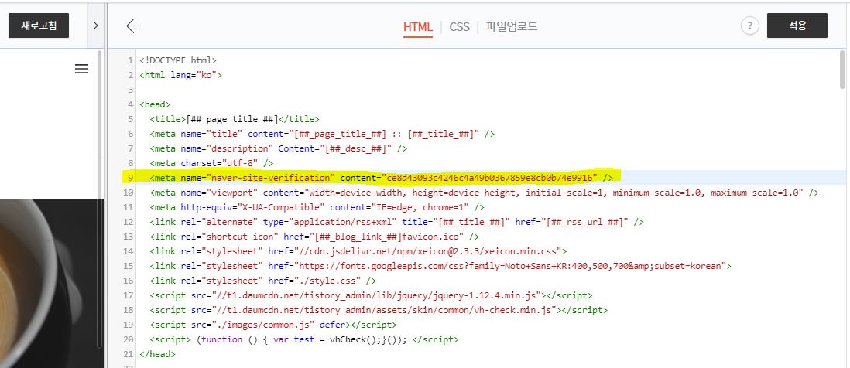Click the X-UA-Compatible meta line
The height and width of the screenshot is (368, 850).
(x=317, y=206)
